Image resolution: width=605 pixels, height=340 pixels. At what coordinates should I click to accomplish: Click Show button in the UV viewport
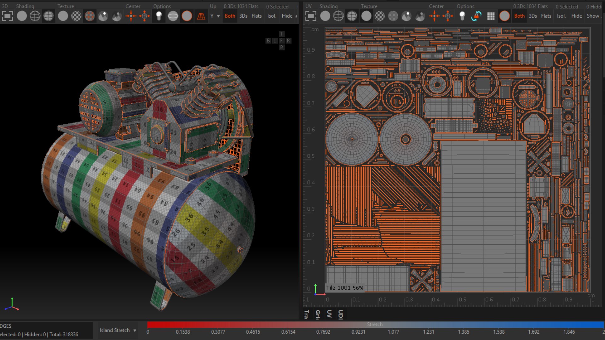(x=593, y=16)
